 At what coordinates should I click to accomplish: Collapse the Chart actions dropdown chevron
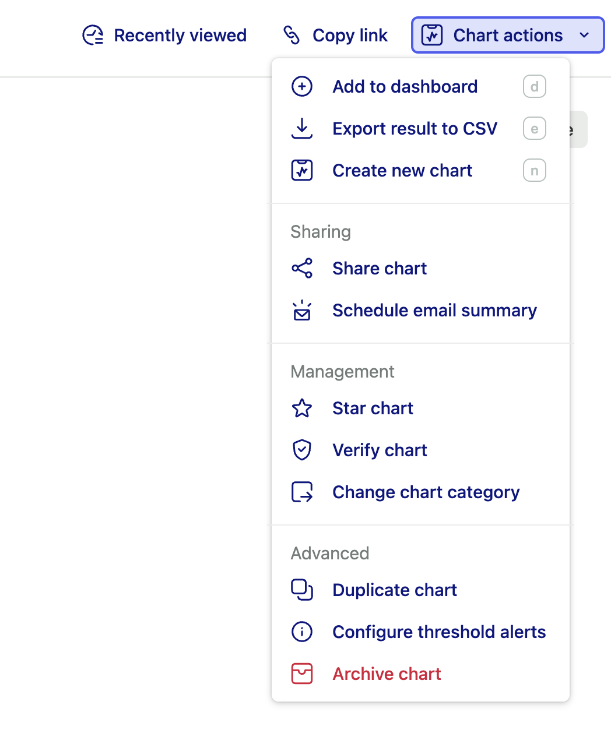pyautogui.click(x=584, y=36)
